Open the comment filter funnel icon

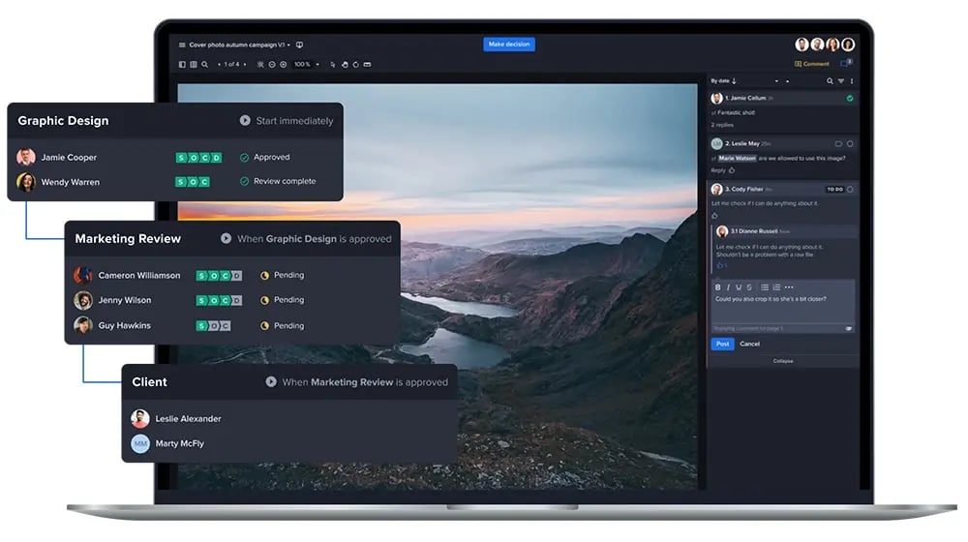click(840, 81)
